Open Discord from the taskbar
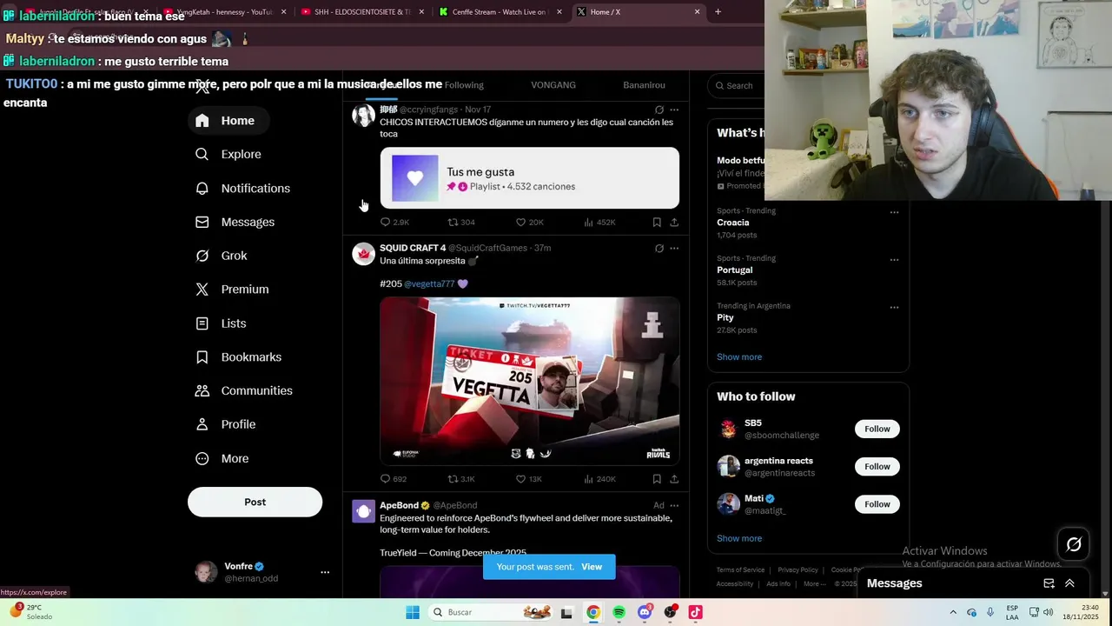Image resolution: width=1112 pixels, height=626 pixels. click(644, 612)
